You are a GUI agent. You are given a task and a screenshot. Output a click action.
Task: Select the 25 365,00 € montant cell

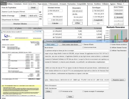(x=53, y=34)
